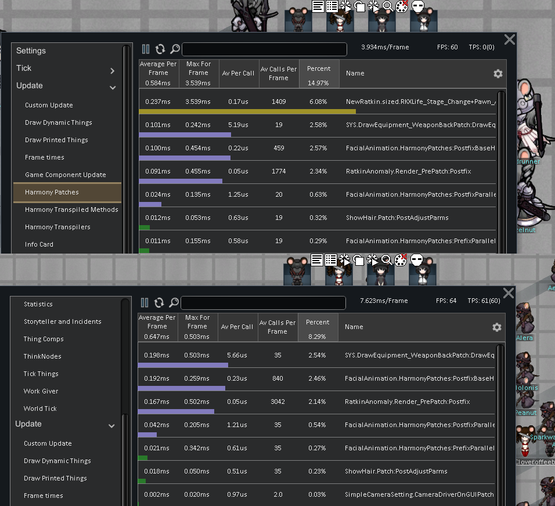Open the gear column settings in the lower analyzer
The image size is (555, 506).
(496, 327)
